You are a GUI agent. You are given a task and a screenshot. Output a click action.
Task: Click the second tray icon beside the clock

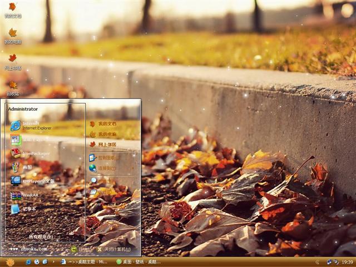pos(336,262)
